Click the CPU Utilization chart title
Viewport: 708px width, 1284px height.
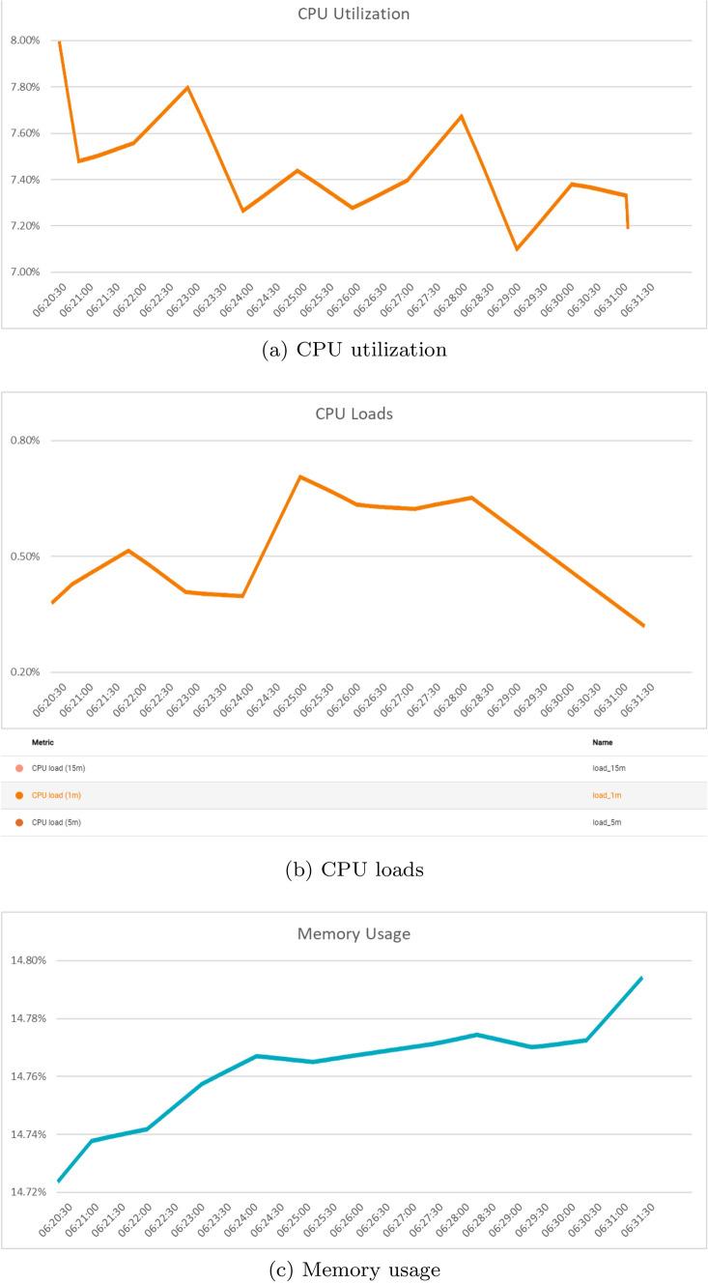click(x=354, y=14)
